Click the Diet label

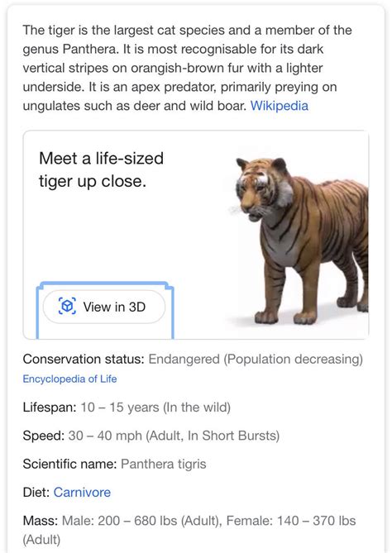tap(36, 492)
